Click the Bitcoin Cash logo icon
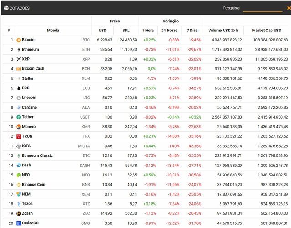 point(19,69)
